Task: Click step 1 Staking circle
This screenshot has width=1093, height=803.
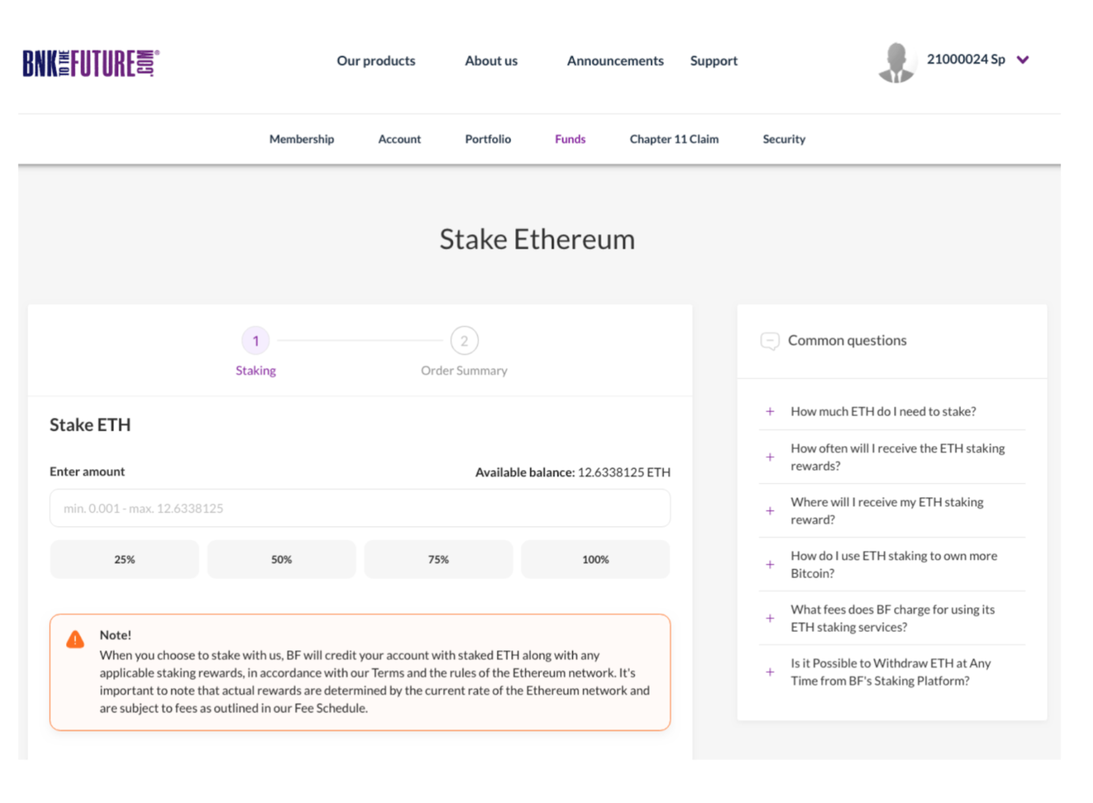Action: tap(255, 341)
